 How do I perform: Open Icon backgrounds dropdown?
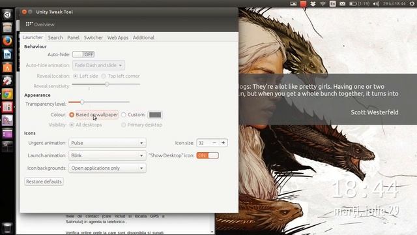click(107, 168)
